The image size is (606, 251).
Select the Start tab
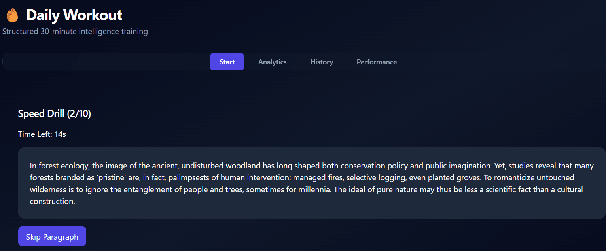[227, 62]
